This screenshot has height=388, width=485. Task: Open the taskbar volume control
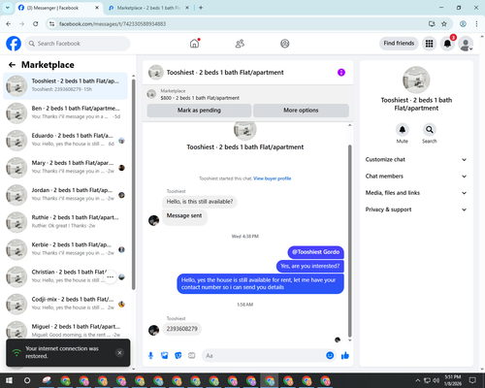(436, 380)
